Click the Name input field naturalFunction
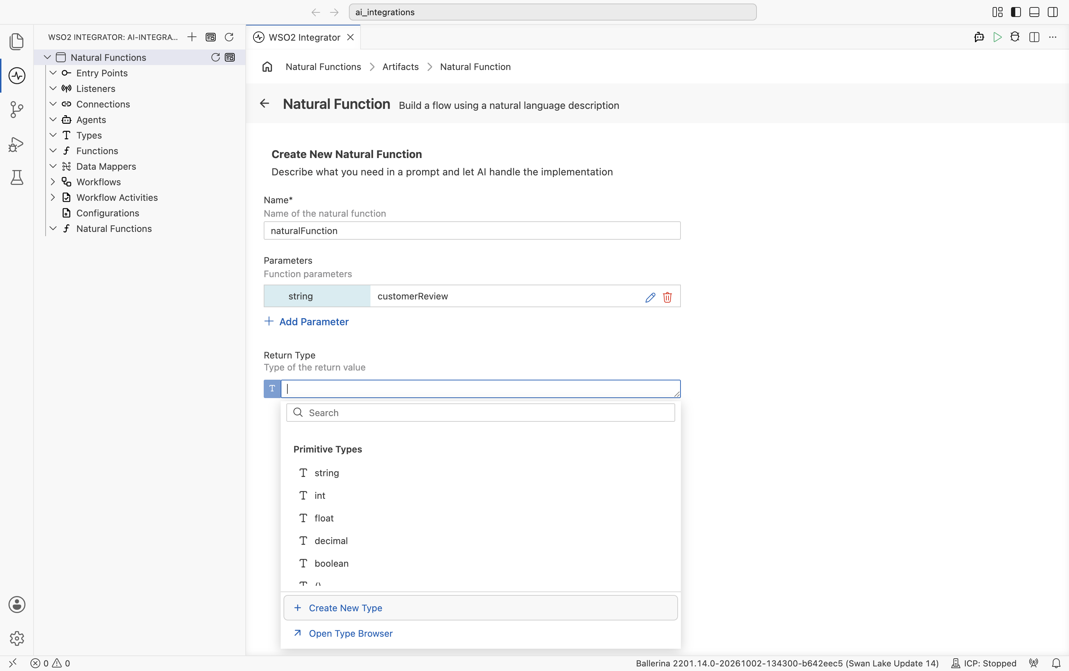The width and height of the screenshot is (1069, 671). pos(472,231)
